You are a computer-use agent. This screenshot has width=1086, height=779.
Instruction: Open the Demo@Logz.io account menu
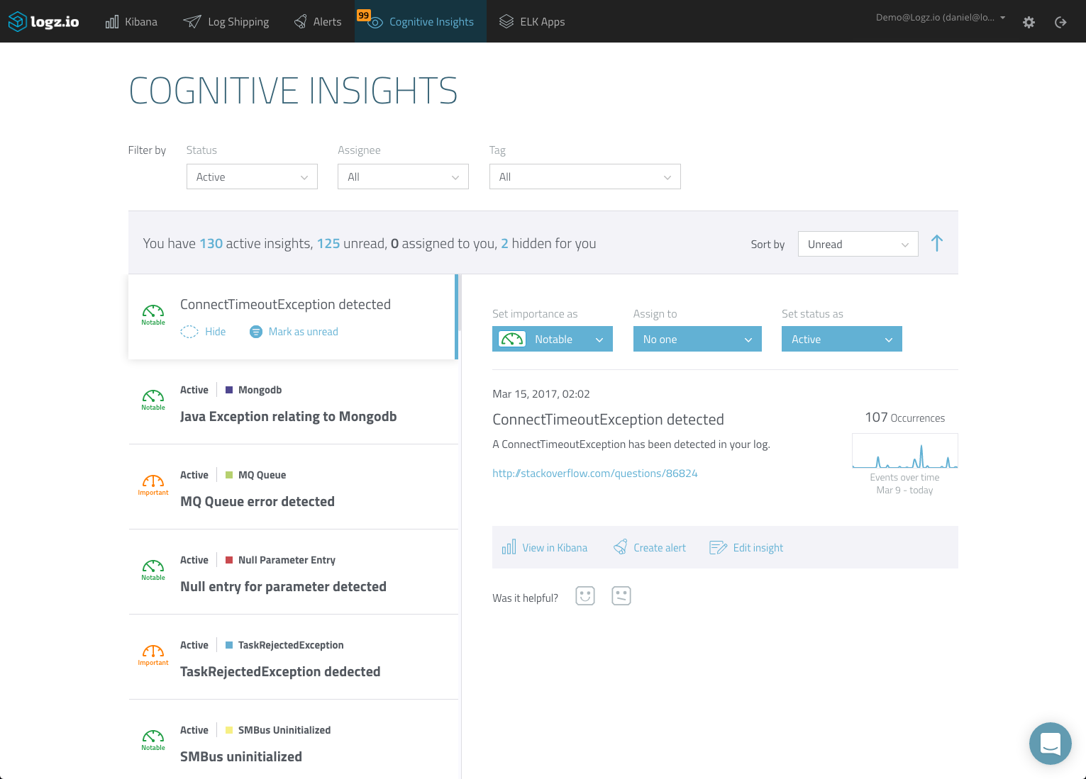pos(941,18)
